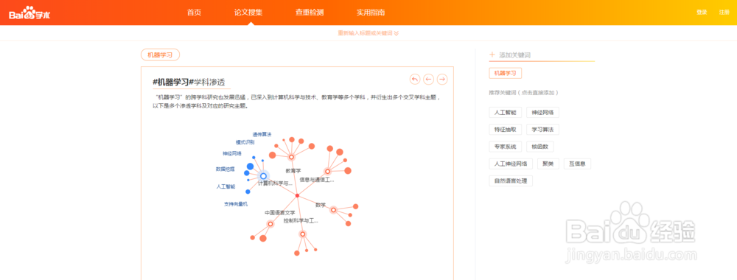
Task: Open the 论文搜集 navigation tab
Action: coord(248,13)
